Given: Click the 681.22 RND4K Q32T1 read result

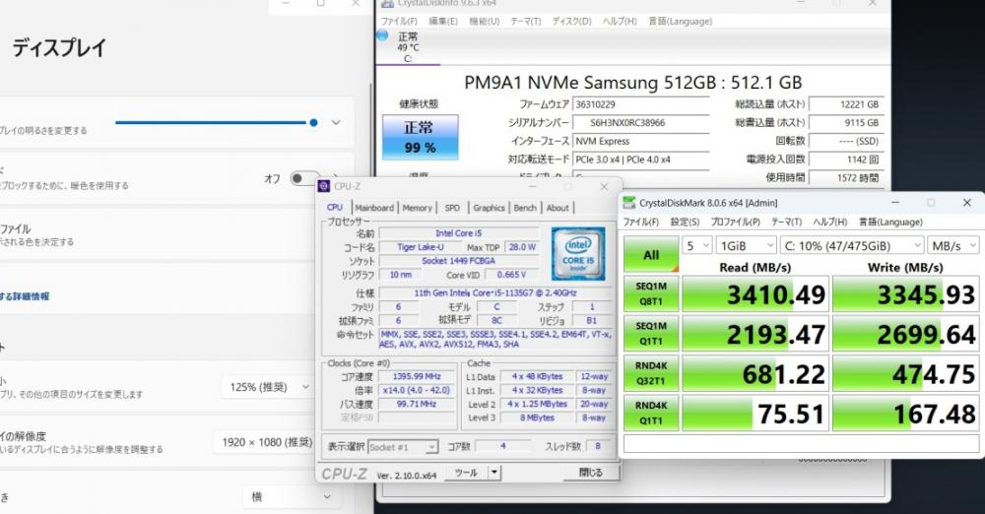Looking at the screenshot, I should click(755, 373).
